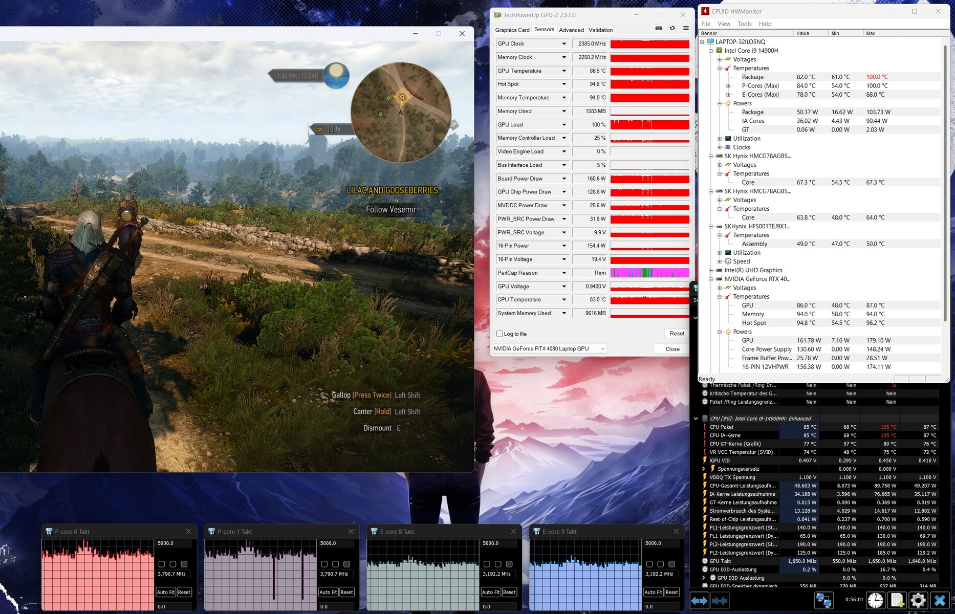Click the HWiNFO collapse arrows icon
The width and height of the screenshot is (955, 614).
pyautogui.click(x=720, y=601)
